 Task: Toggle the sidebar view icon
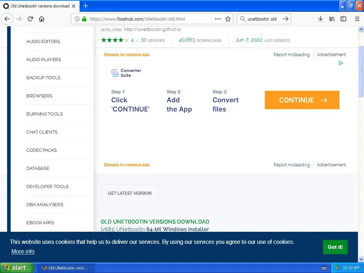(x=343, y=19)
